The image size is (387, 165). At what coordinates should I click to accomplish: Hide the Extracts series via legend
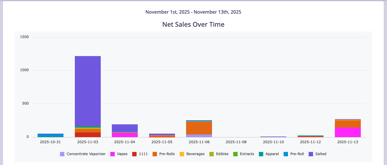tap(247, 154)
